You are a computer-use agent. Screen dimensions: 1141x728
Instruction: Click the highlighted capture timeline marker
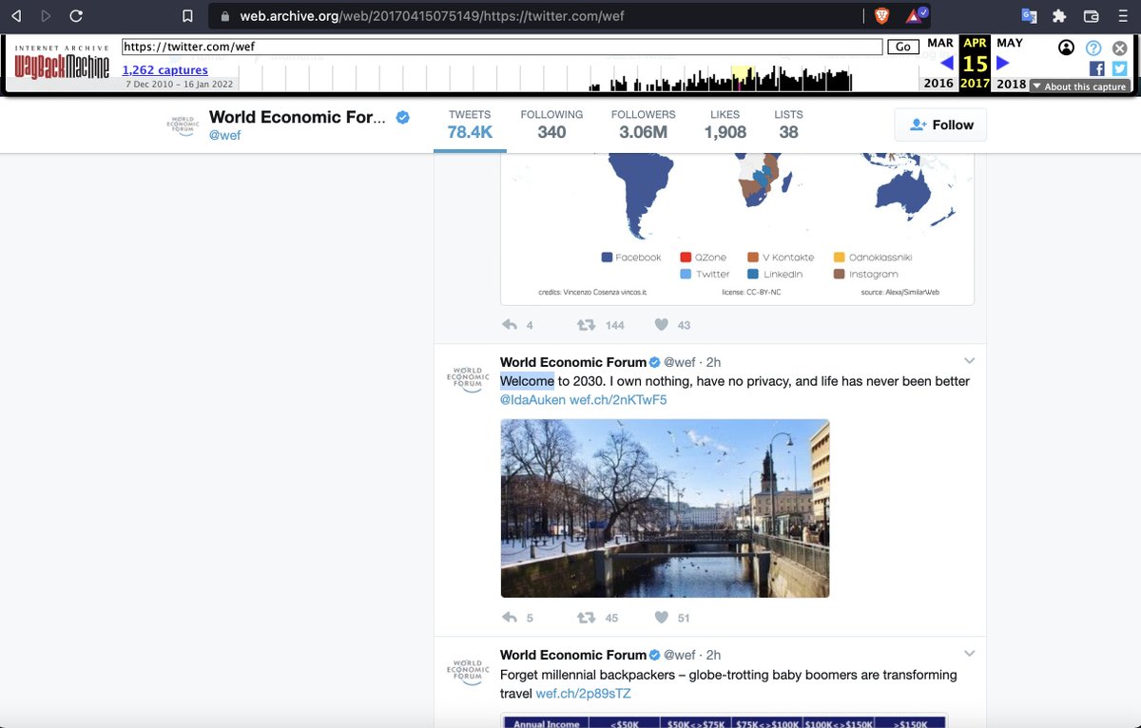[742, 79]
